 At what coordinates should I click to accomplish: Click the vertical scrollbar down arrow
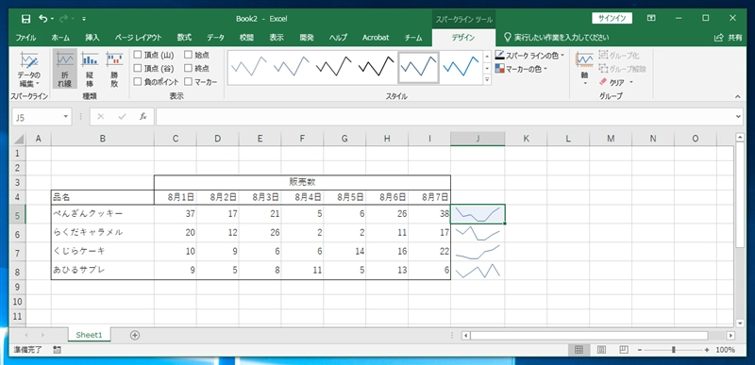click(x=740, y=324)
